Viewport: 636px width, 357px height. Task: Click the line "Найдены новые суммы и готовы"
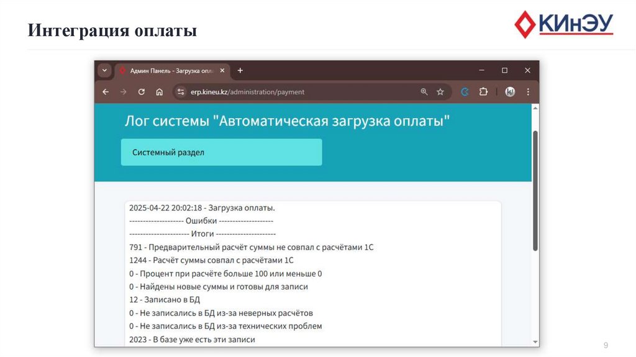(219, 286)
